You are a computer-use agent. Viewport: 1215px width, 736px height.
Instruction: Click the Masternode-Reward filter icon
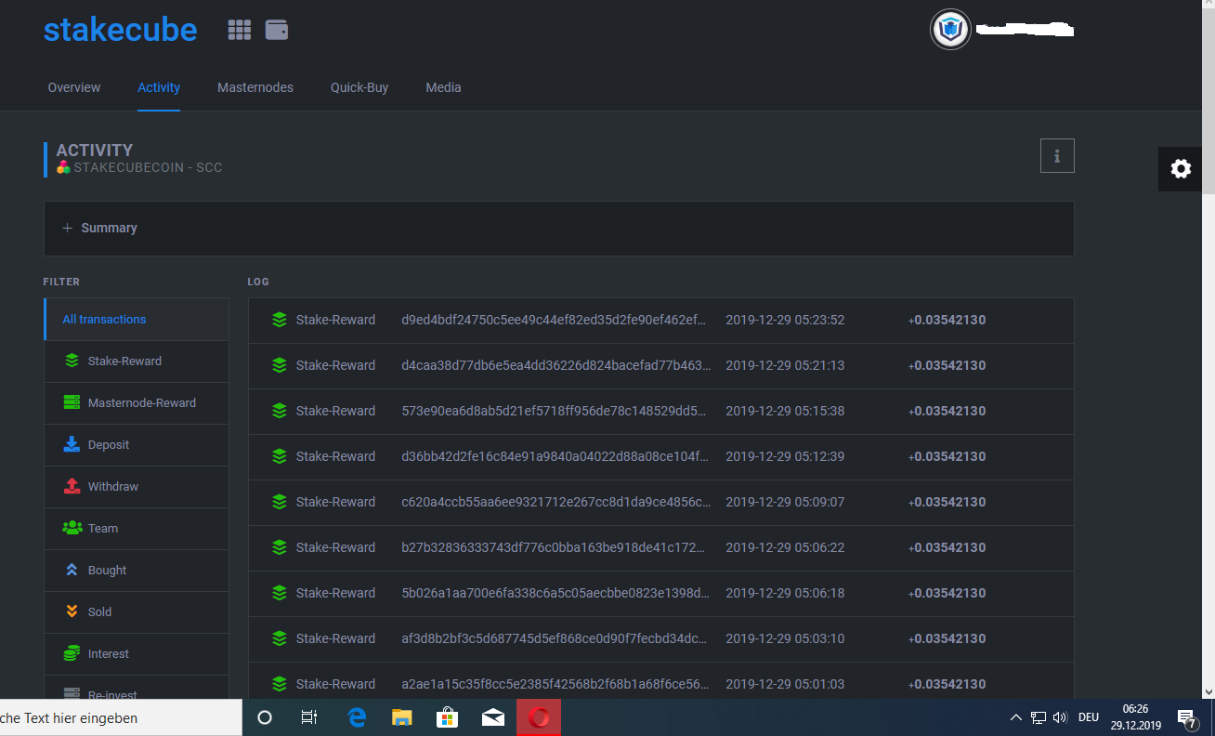coord(72,403)
